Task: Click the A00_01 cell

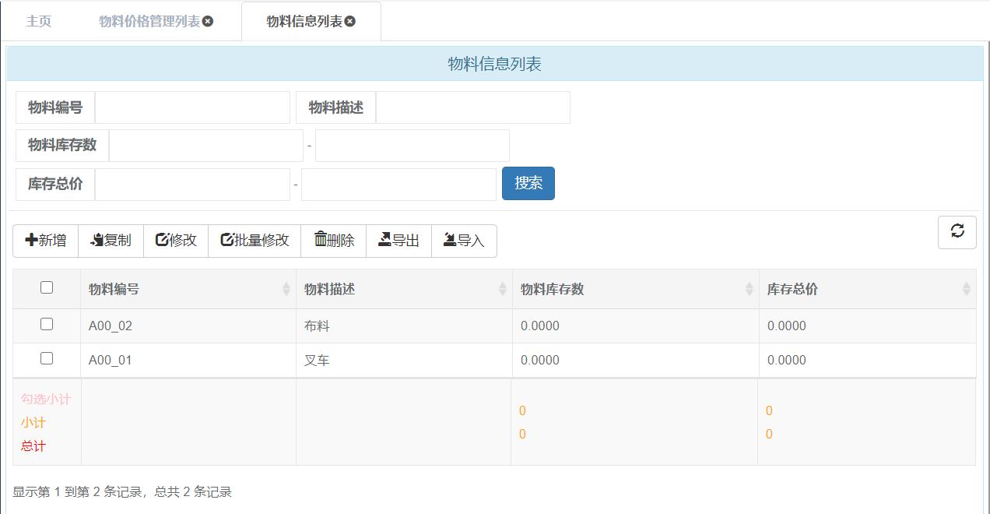Action: [x=188, y=361]
